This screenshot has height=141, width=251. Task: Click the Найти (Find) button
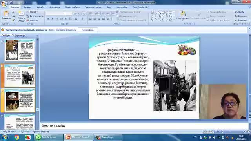(240, 12)
